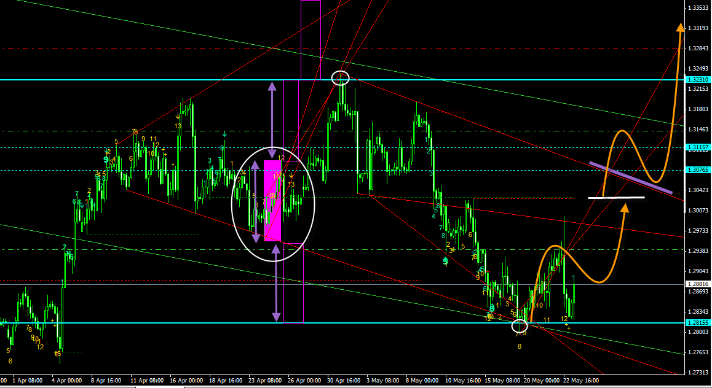Select the short thick purple trendline segment
The height and width of the screenshot is (388, 712).
[630, 177]
